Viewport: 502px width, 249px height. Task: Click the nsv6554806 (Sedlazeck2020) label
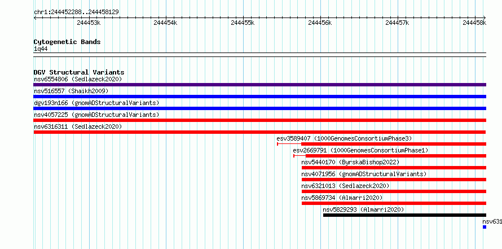(78, 79)
